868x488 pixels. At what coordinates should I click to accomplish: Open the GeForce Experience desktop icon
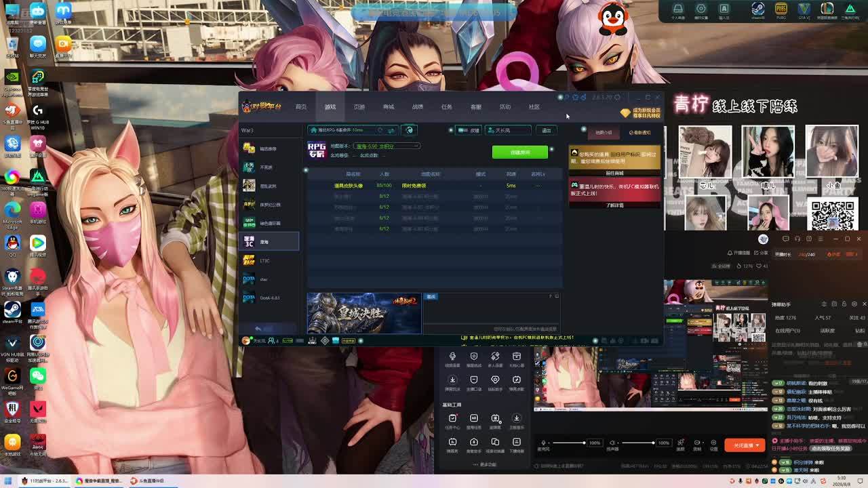pos(12,81)
